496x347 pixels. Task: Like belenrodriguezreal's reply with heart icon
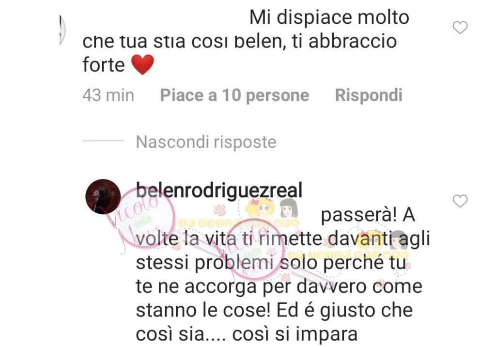pyautogui.click(x=460, y=201)
